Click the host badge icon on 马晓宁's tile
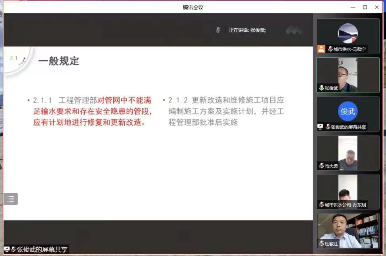Image resolution: width=386 pixels, height=256 pixels. [x=321, y=49]
